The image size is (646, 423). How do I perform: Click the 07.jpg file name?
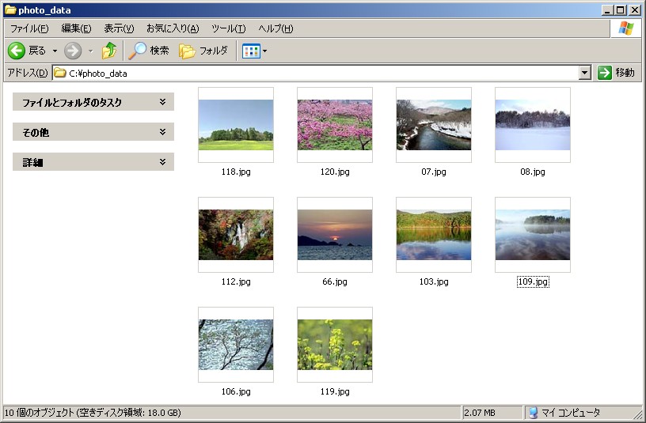(433, 172)
